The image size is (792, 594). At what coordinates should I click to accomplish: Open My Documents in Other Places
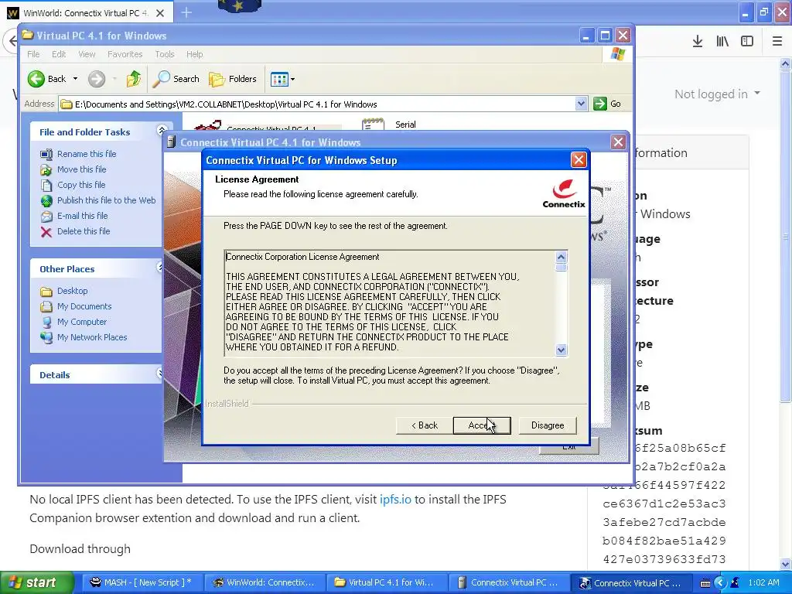coord(84,306)
